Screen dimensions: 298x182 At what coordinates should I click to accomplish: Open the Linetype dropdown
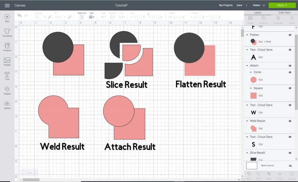click(40, 17)
